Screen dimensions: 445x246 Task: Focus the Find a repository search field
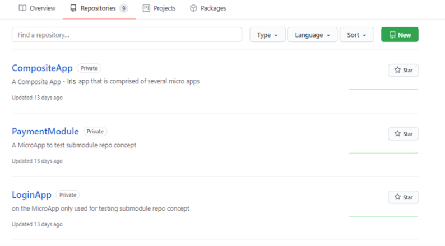pyautogui.click(x=127, y=35)
